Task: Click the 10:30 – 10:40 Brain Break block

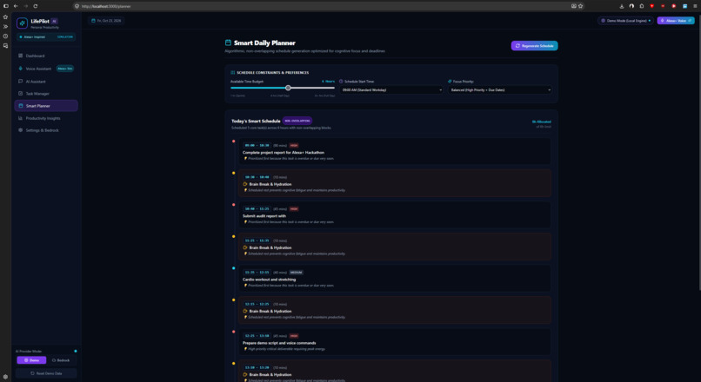Action: click(395, 183)
